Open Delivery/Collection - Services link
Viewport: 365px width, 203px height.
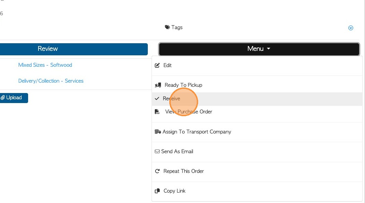click(x=51, y=81)
